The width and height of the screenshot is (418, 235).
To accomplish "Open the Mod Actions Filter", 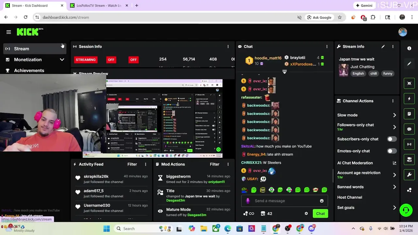I will pos(214,164).
